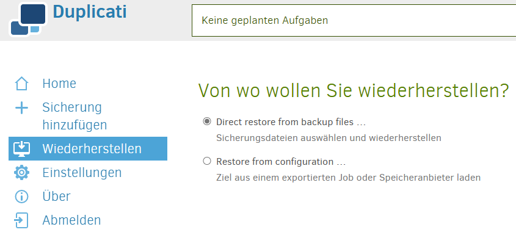Click the Home house icon
Screen dimensions: 516x235
pos(21,84)
